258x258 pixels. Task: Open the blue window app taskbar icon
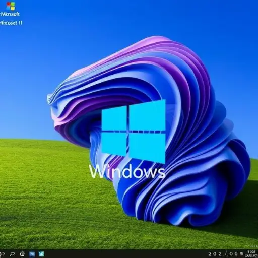coord(32,254)
